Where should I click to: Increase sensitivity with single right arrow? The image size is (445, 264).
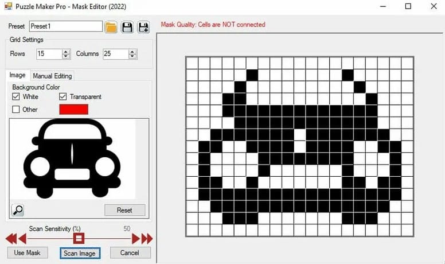click(x=136, y=239)
